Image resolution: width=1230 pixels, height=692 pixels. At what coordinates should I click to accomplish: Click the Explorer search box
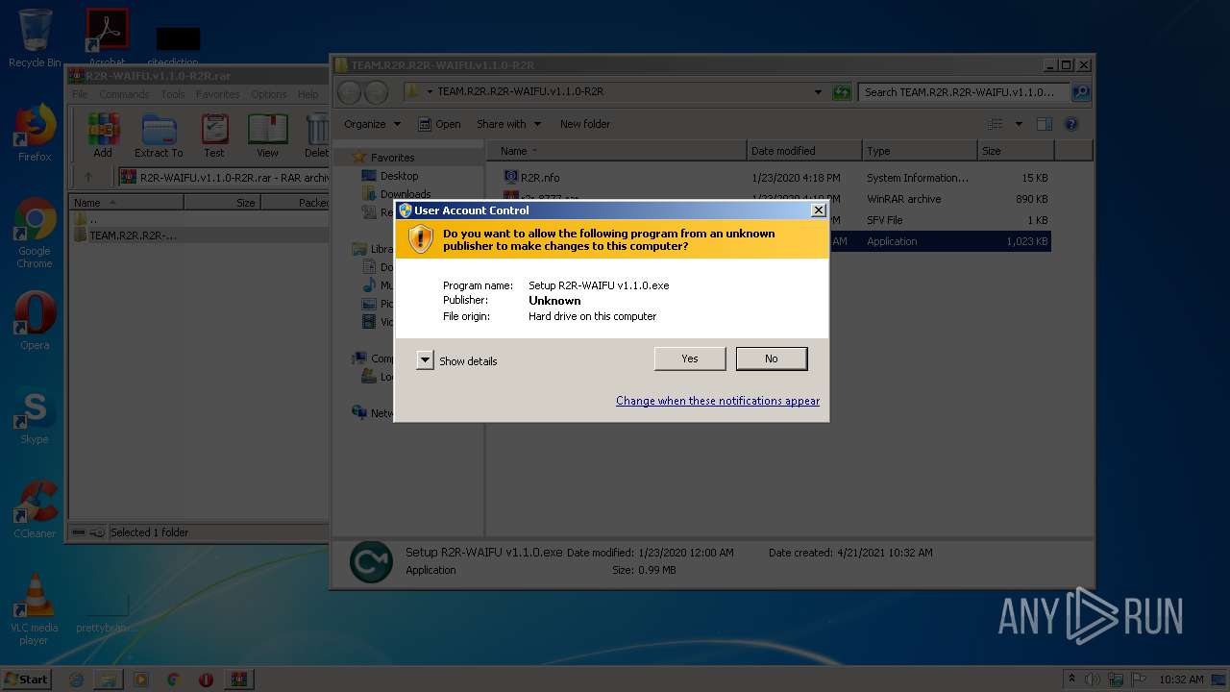[x=964, y=92]
